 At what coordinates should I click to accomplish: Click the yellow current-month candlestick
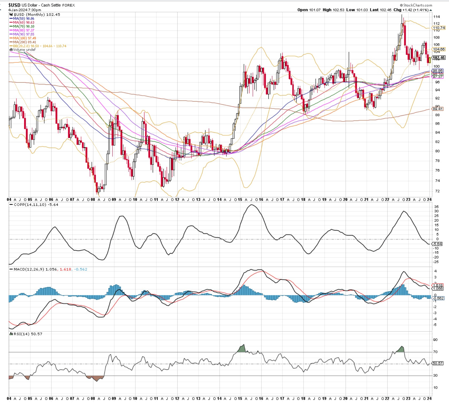(430, 60)
